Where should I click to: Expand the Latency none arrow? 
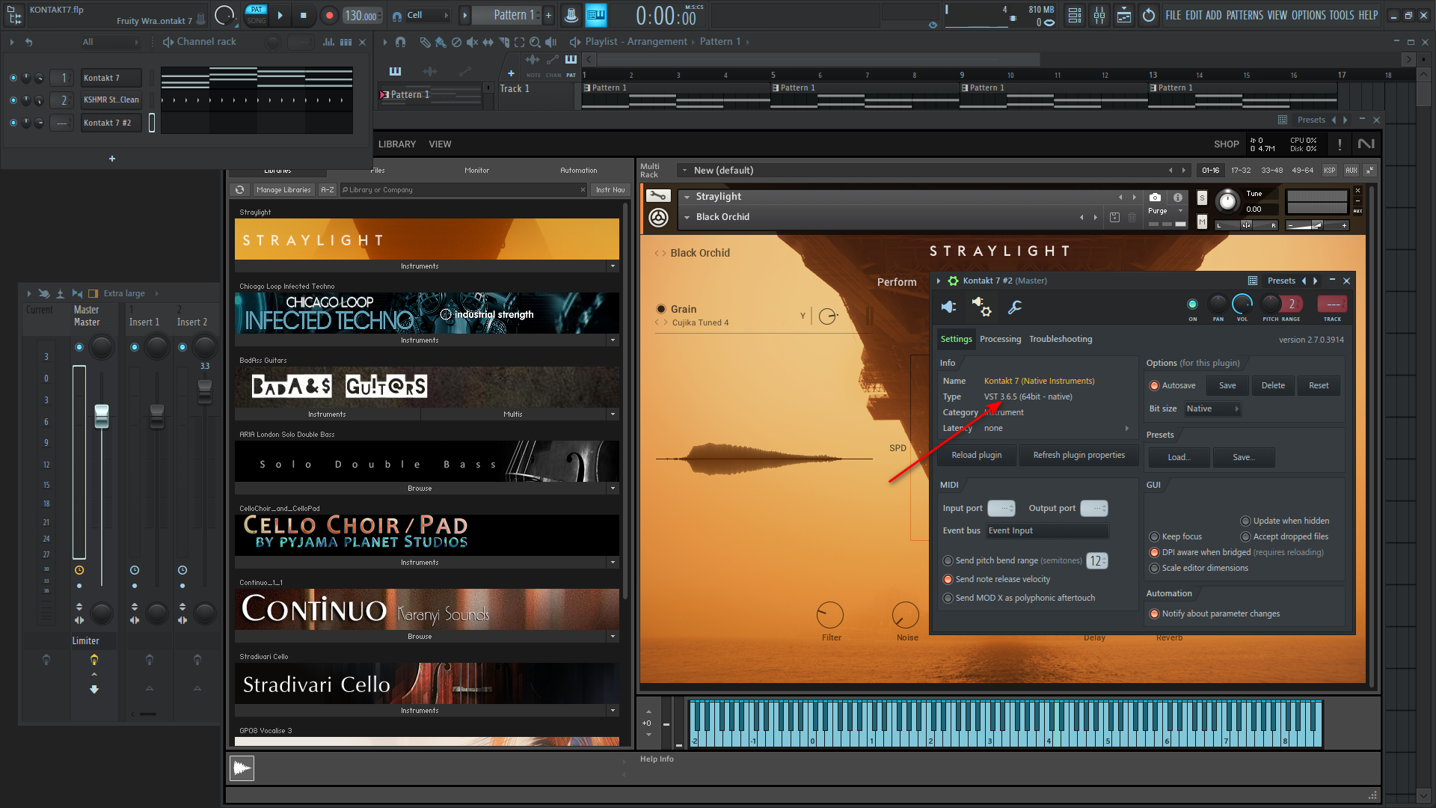tap(1127, 429)
